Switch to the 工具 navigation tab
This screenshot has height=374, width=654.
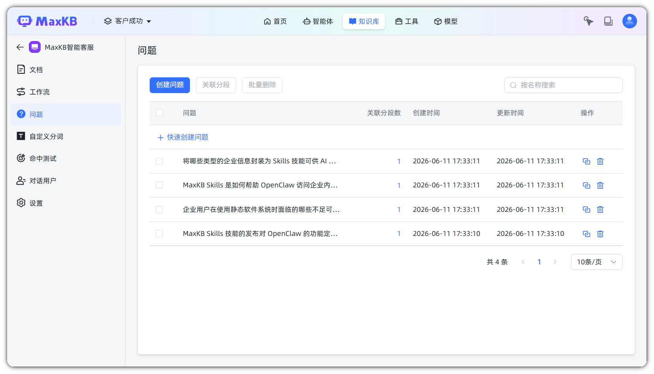pyautogui.click(x=407, y=21)
